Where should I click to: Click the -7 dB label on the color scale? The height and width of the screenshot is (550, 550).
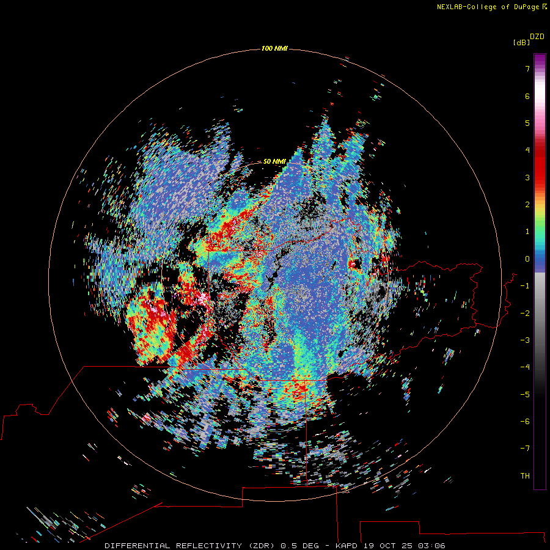pyautogui.click(x=525, y=449)
